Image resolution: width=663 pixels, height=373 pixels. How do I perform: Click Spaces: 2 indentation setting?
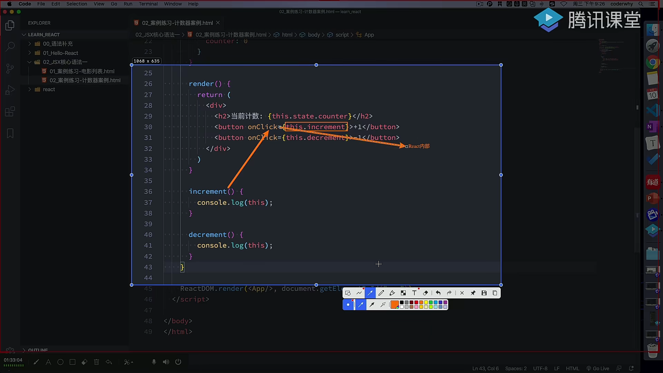tap(516, 369)
